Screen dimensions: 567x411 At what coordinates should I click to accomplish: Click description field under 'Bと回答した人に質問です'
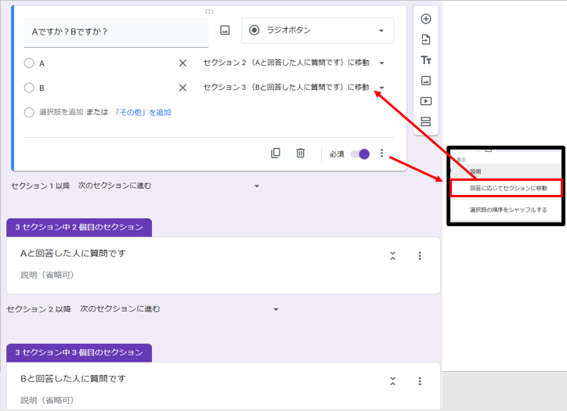click(47, 401)
